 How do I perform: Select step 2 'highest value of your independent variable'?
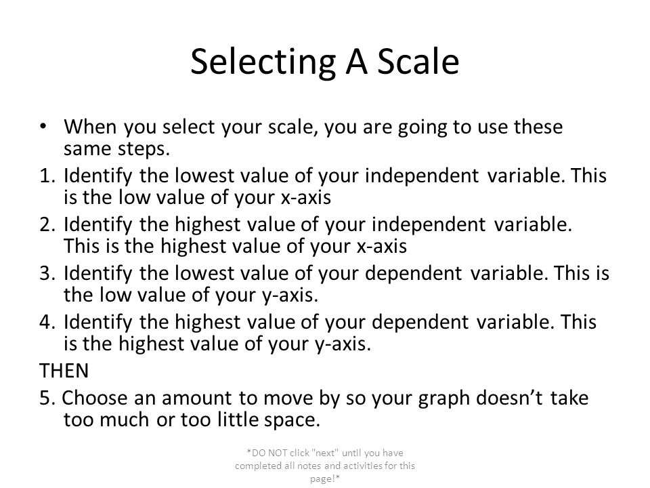[x=318, y=224]
